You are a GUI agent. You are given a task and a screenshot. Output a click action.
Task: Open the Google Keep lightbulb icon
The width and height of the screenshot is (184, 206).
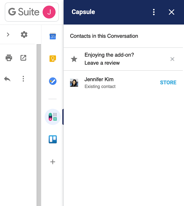click(53, 59)
